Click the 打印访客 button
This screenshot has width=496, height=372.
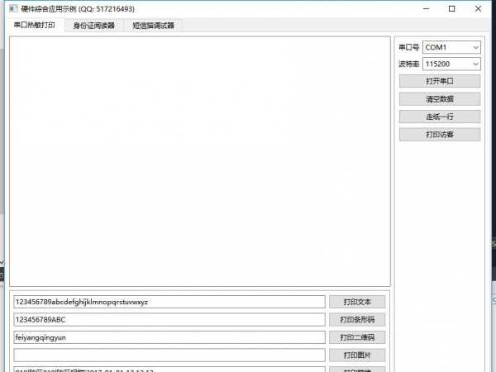pyautogui.click(x=439, y=134)
